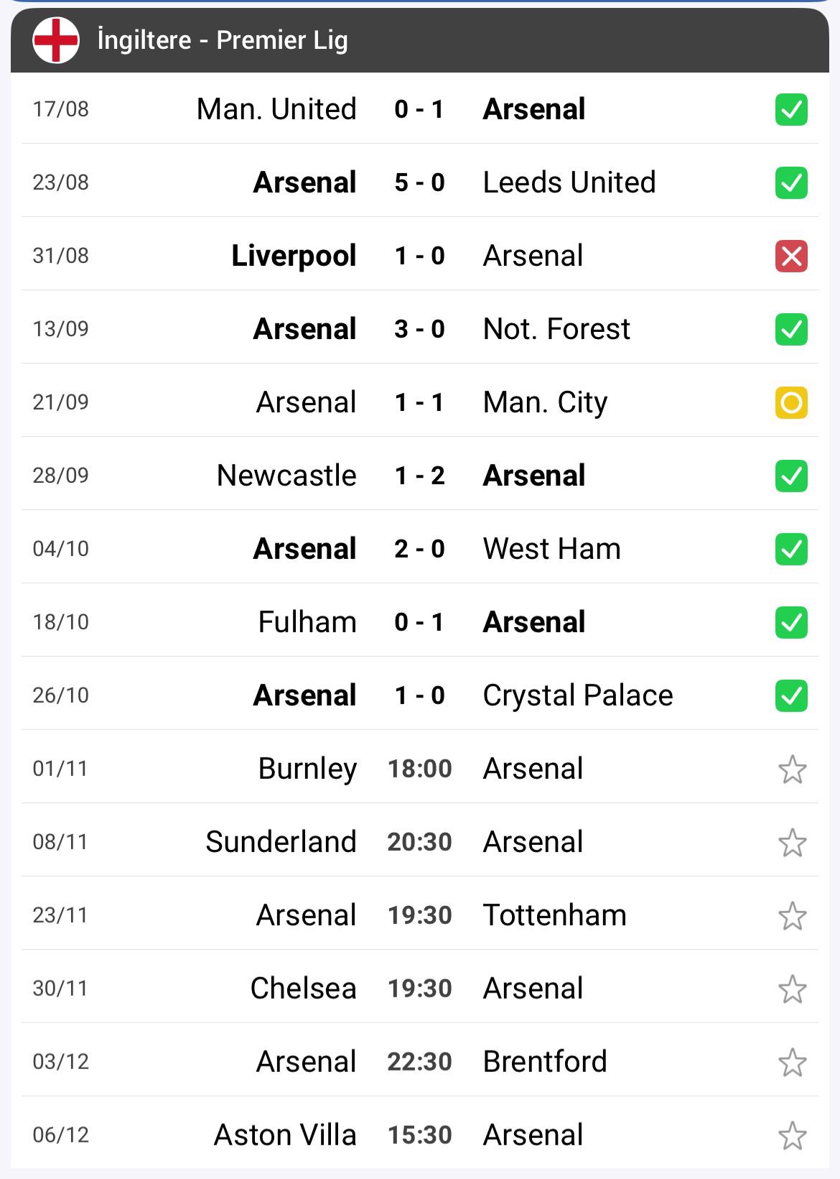Select the Fulham 0 - 1 score
Viewport: 840px width, 1179px height.
coord(419,622)
